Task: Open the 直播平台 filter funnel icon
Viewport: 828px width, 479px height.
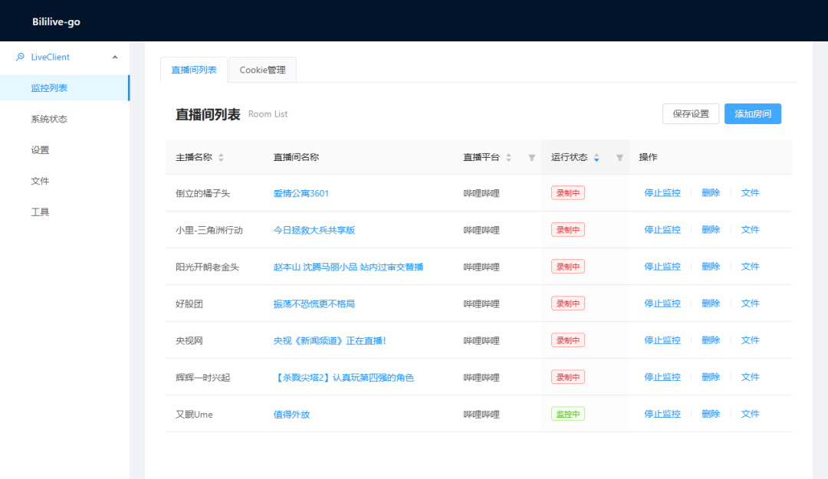Action: pos(531,158)
